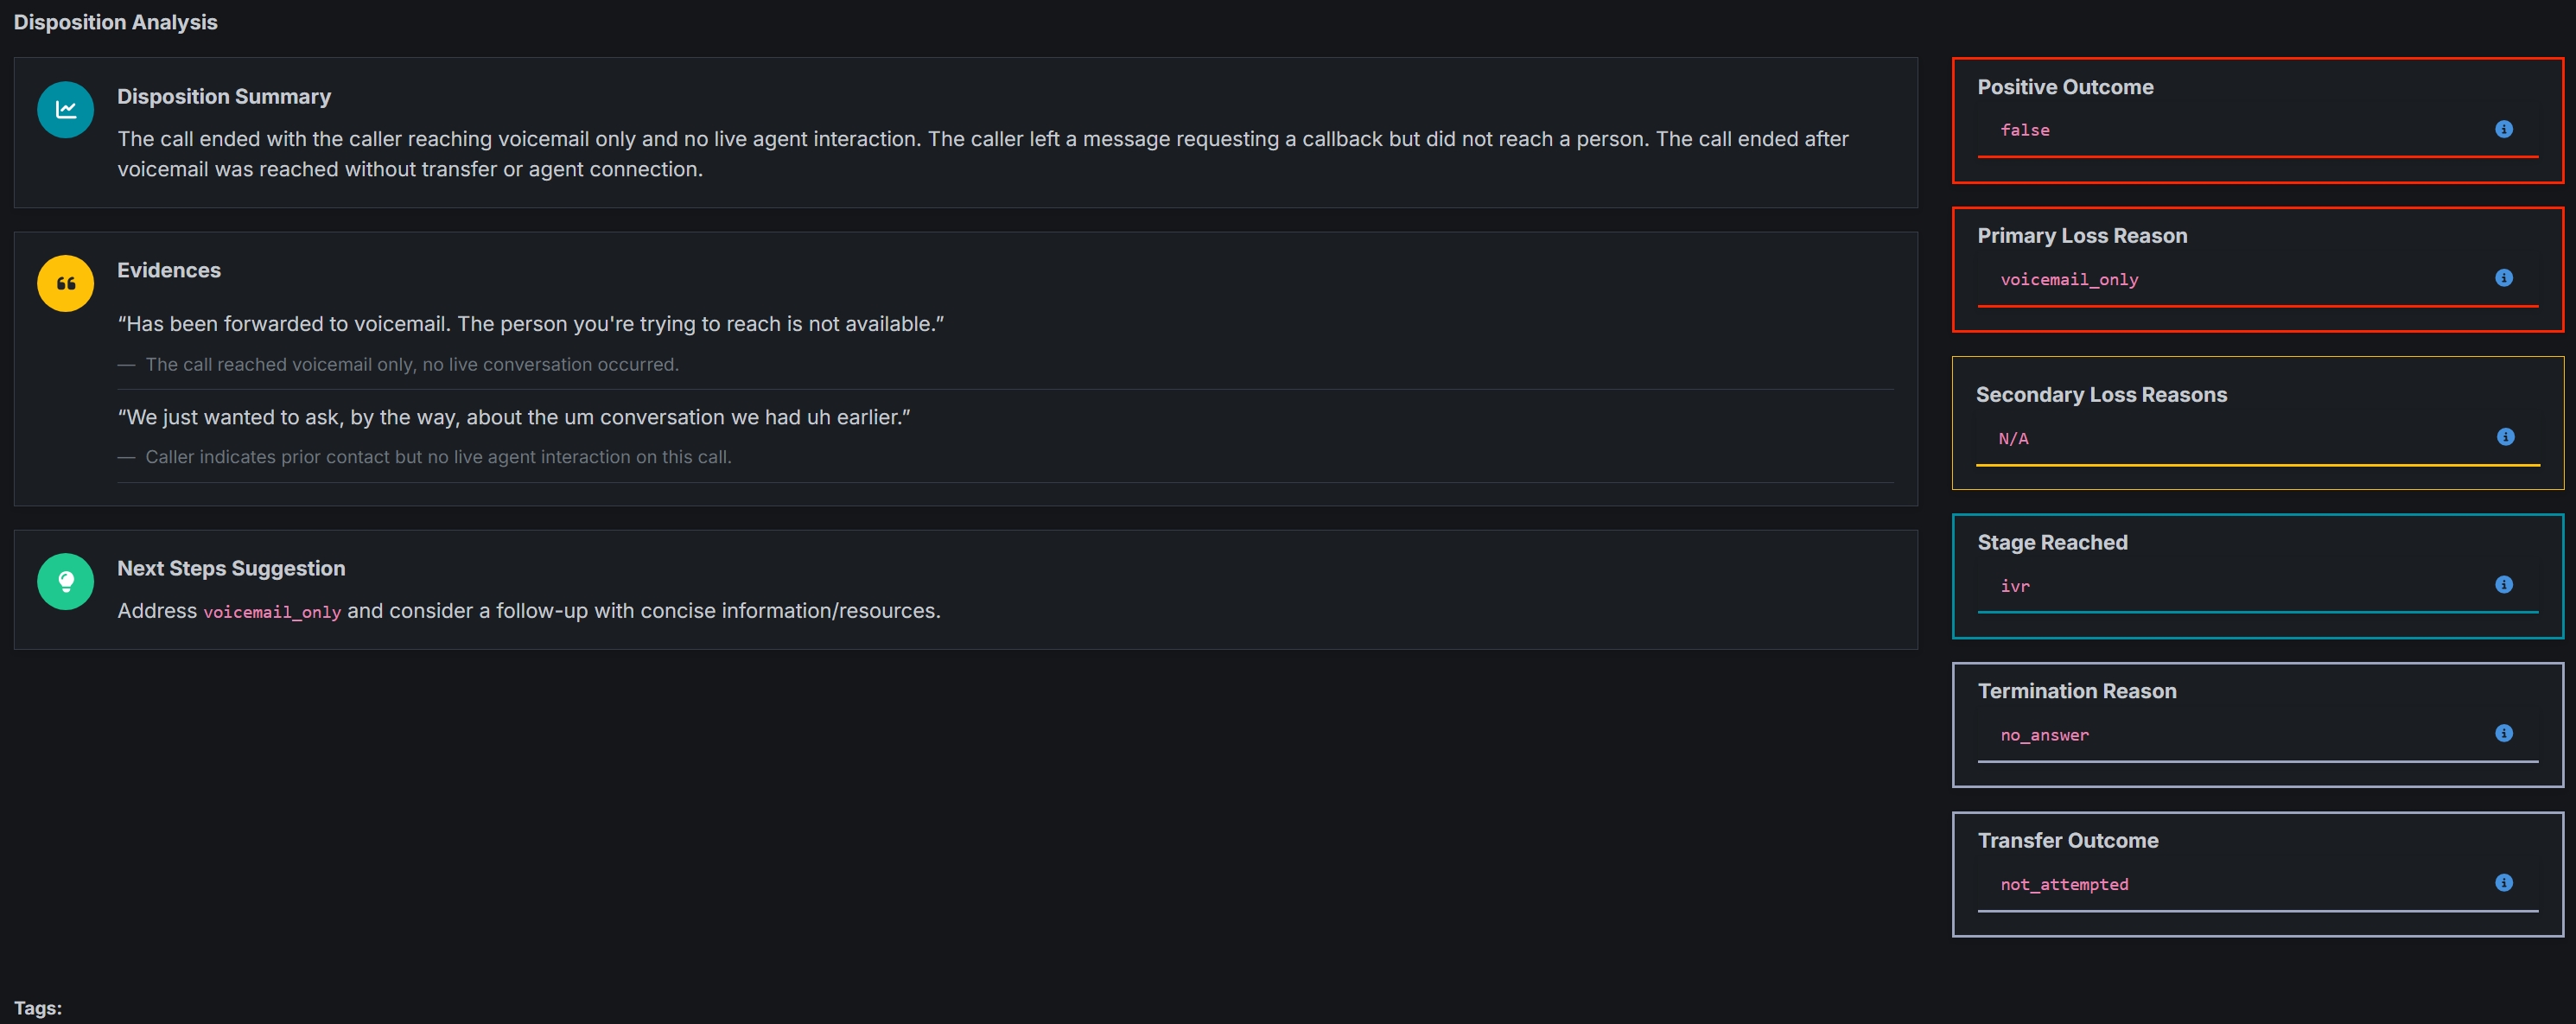The width and height of the screenshot is (2576, 1024).
Task: Click the Disposition Summary chart icon
Action: click(x=65, y=109)
